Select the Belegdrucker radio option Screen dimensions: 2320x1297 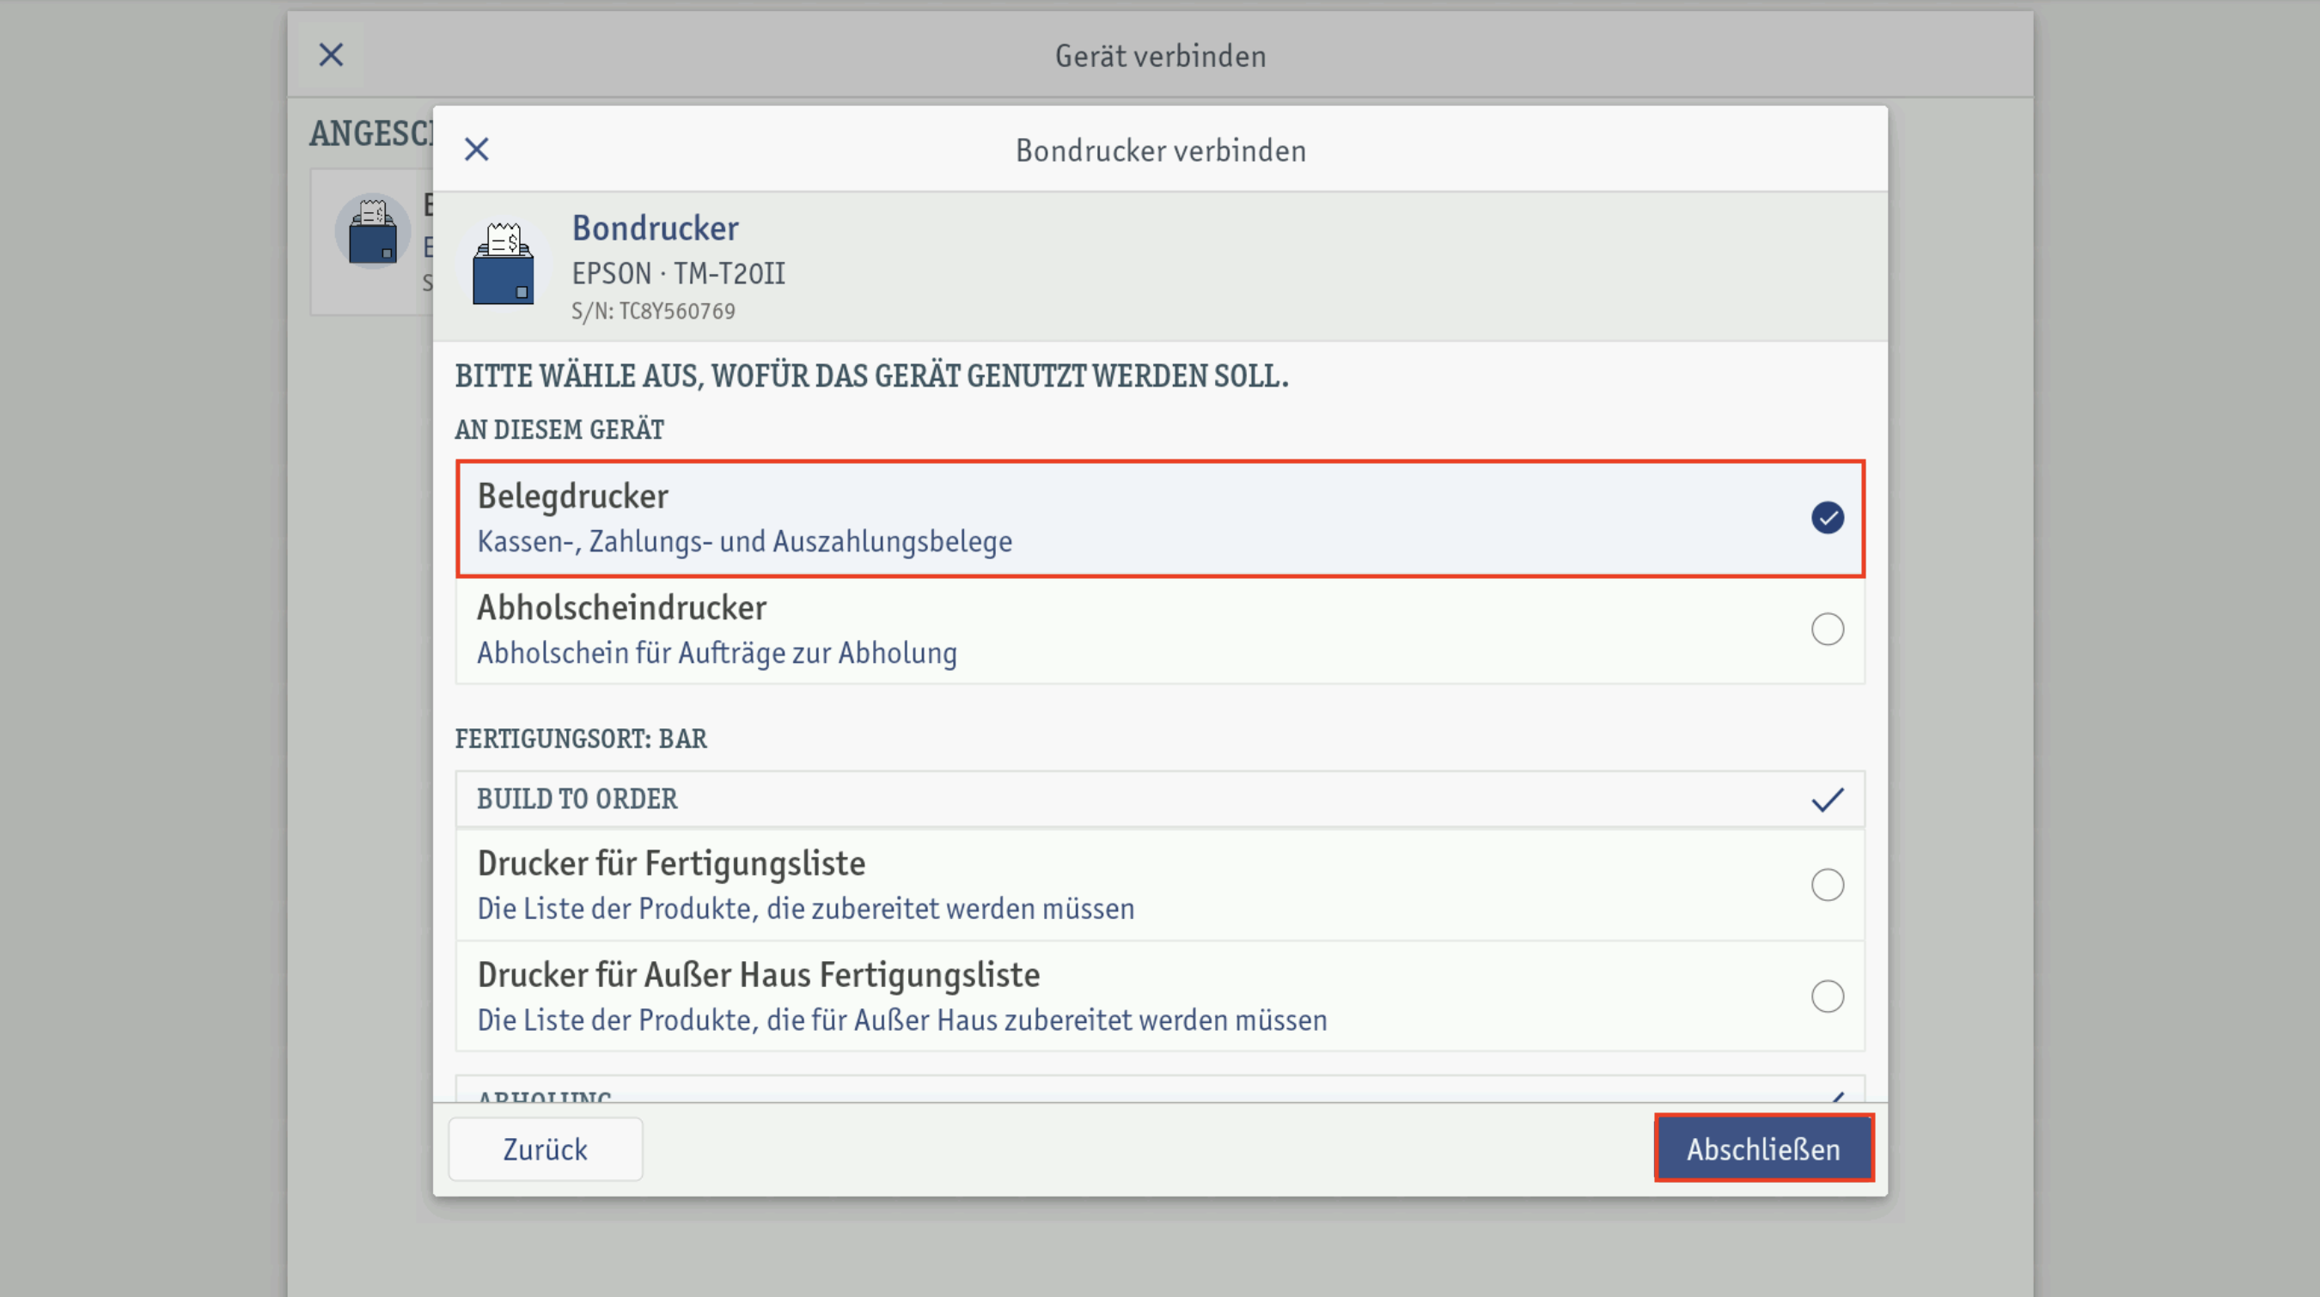point(1828,518)
